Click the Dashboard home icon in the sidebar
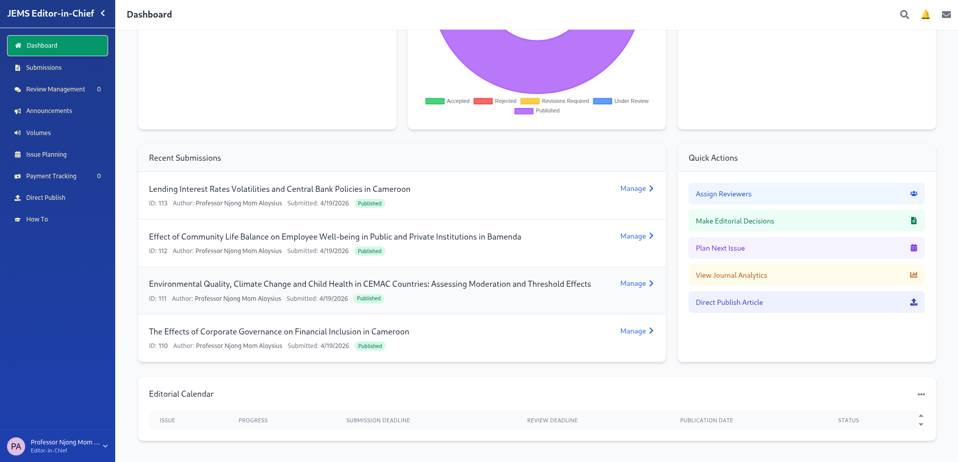958x462 pixels. (18, 46)
